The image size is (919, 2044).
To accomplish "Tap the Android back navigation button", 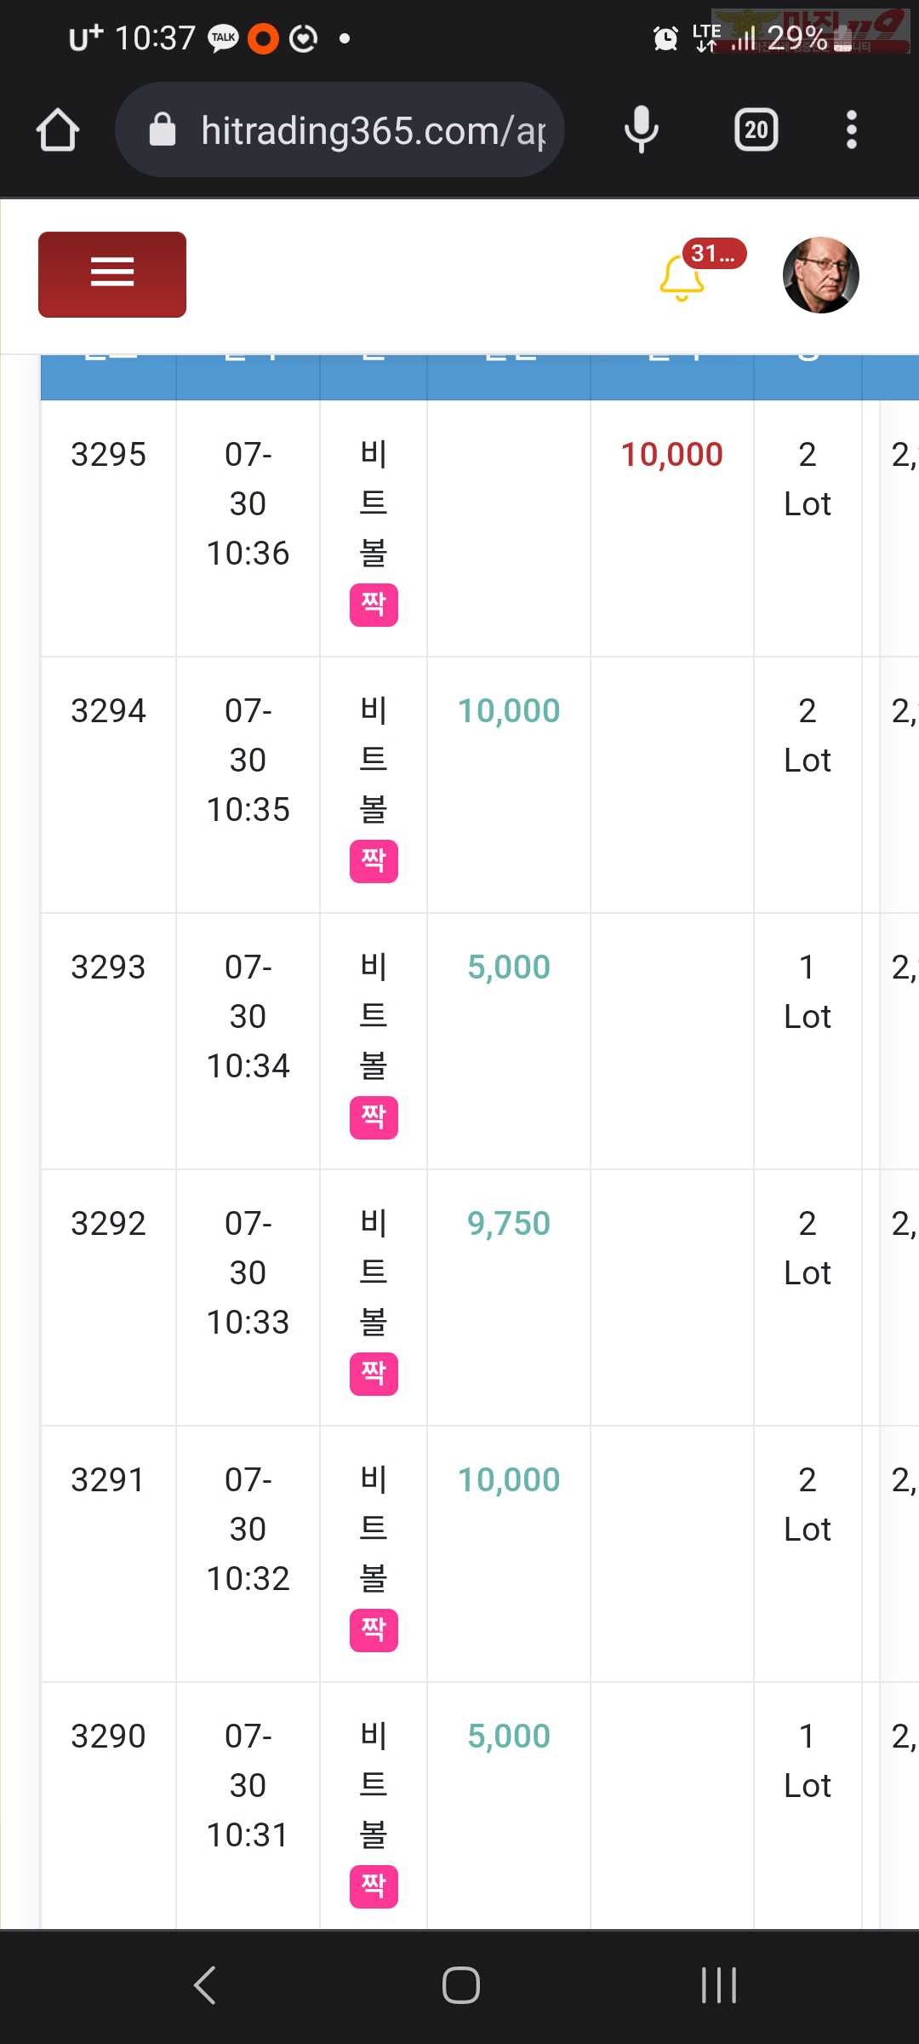I will pyautogui.click(x=205, y=1985).
